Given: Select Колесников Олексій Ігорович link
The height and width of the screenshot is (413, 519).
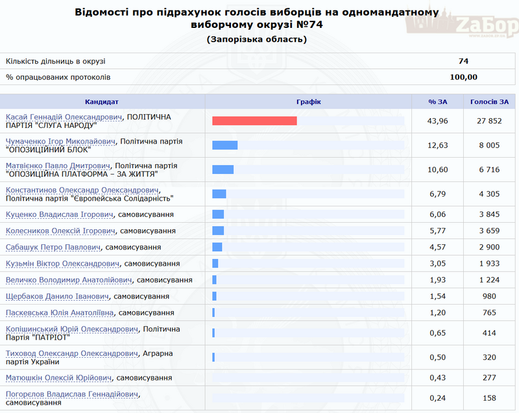Looking at the screenshot, I should tap(60, 231).
